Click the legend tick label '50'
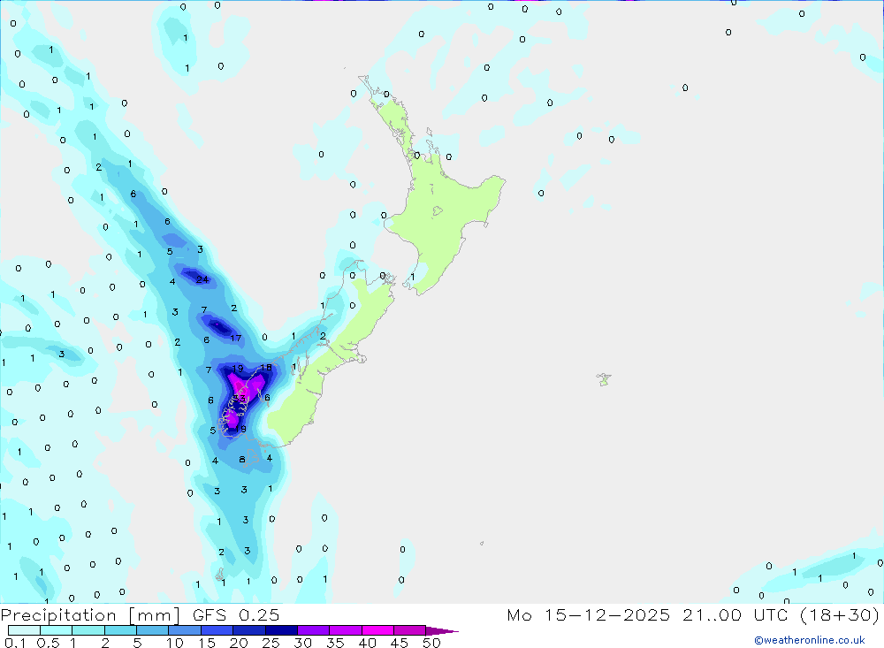The height and width of the screenshot is (648, 884). (431, 643)
